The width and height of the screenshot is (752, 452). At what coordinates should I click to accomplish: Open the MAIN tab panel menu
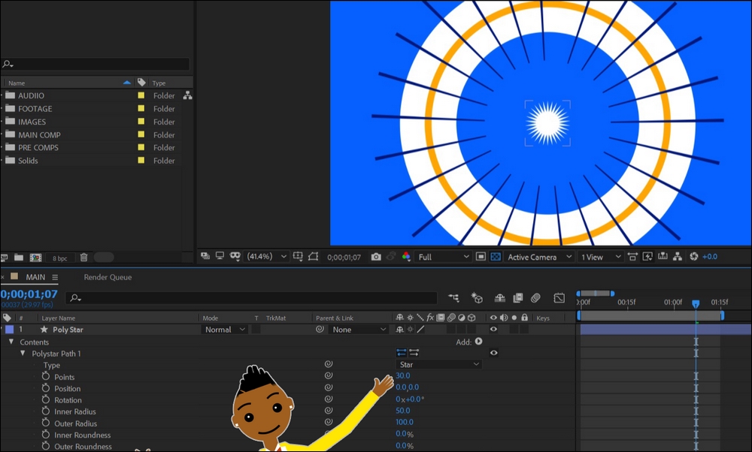[x=55, y=277]
